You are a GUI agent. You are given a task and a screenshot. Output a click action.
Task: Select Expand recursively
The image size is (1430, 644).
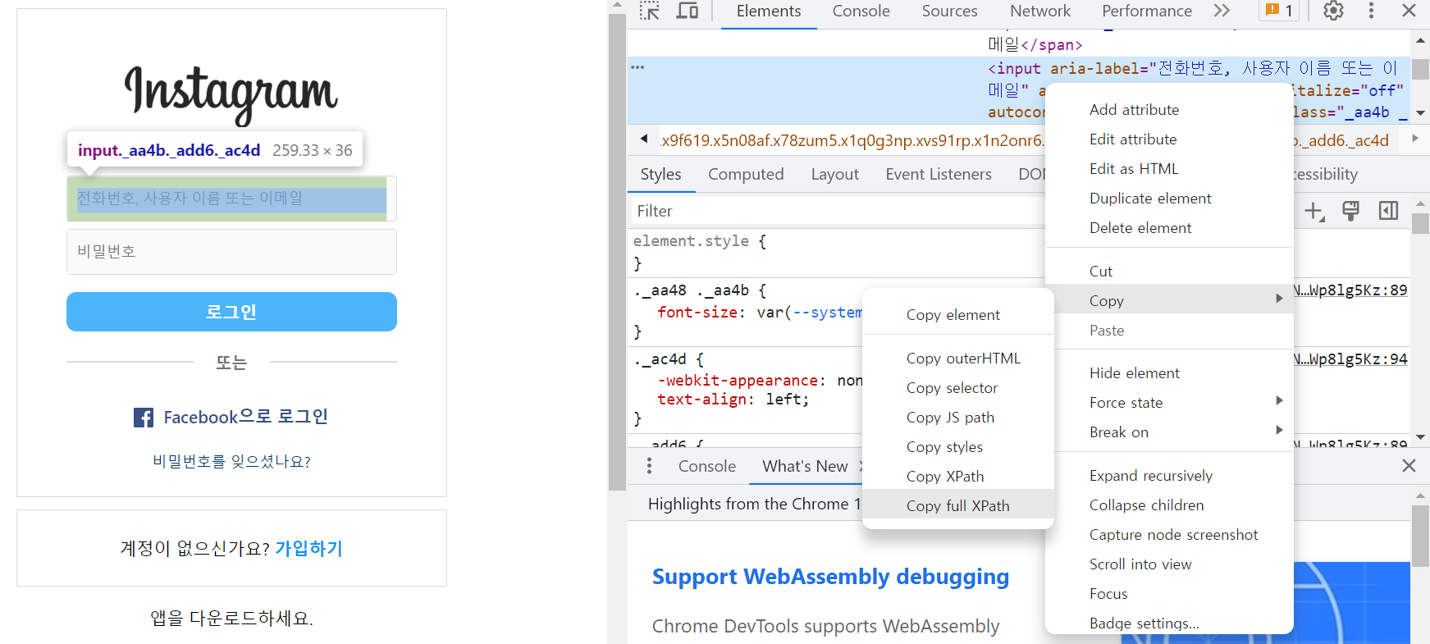click(x=1170, y=476)
